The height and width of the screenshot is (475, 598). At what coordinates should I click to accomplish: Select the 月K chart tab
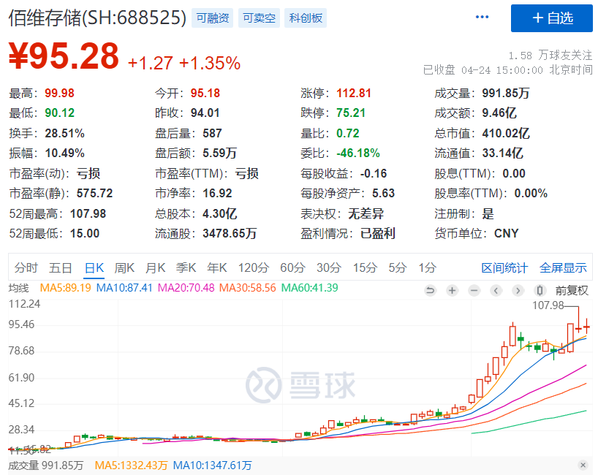tap(155, 268)
